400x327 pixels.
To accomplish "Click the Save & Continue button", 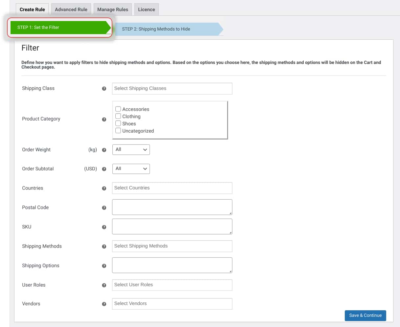I will (x=365, y=316).
